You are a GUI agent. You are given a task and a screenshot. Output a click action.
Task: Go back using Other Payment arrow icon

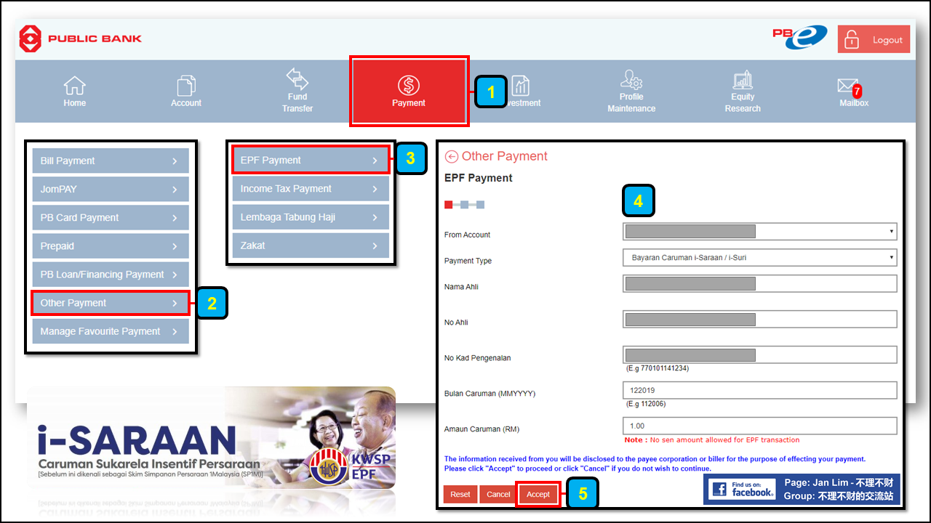pos(452,156)
